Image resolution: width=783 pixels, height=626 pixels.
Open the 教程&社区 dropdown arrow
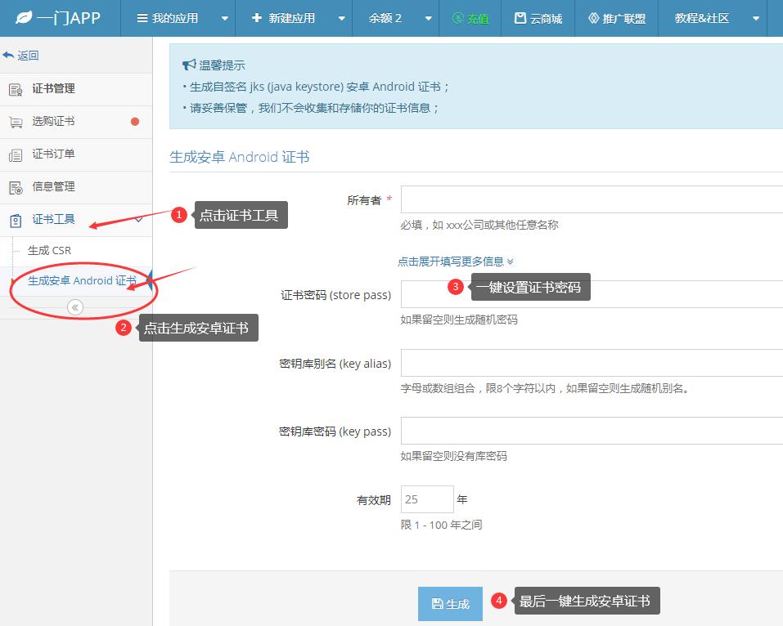756,19
